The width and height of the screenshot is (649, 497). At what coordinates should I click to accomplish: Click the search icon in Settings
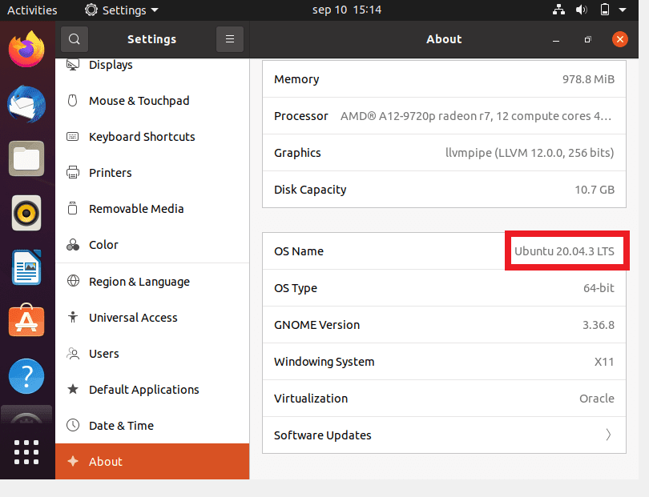tap(75, 39)
